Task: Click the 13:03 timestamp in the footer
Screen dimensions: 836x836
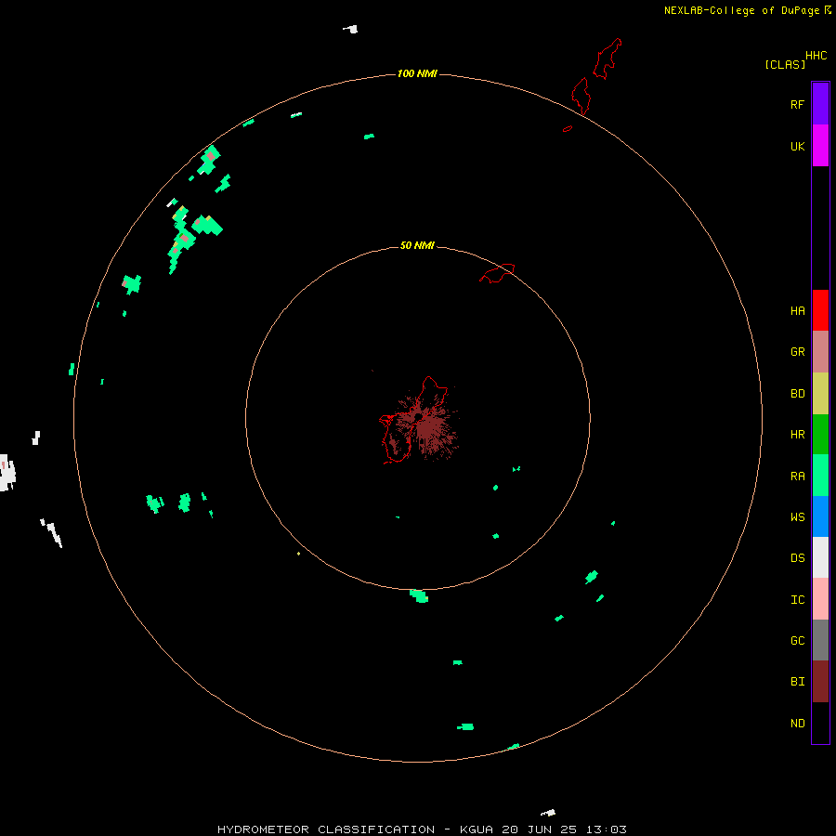Action: [606, 829]
